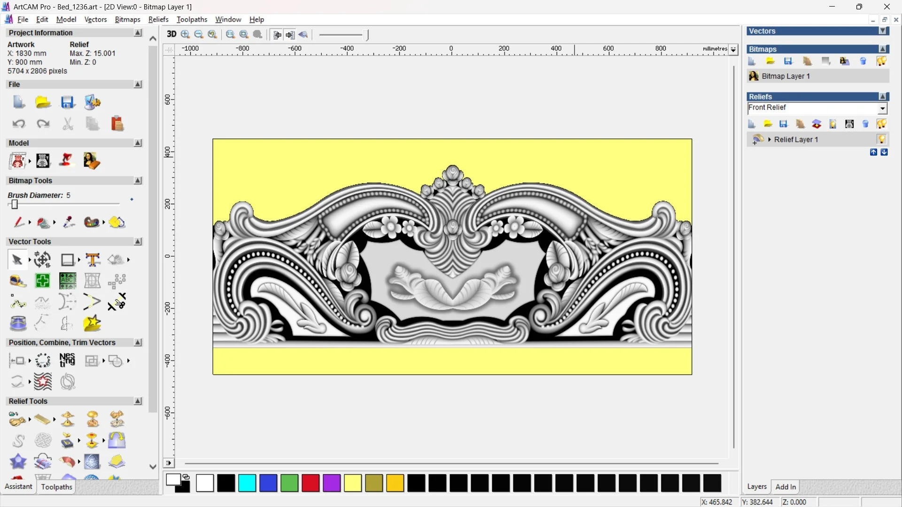
Task: Toggle Relief Layer 1 visibility lightbulb
Action: [881, 139]
